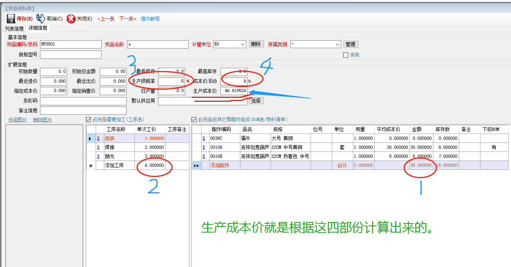Toggle the 此货品需要加工（工序表） checkbox
511x267 pixels.
point(89,119)
